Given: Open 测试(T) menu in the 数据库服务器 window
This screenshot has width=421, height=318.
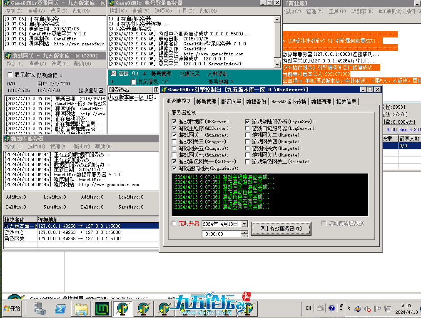Looking at the screenshot, I should (x=81, y=147).
